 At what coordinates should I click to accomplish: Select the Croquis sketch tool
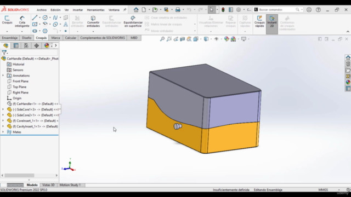(7, 20)
